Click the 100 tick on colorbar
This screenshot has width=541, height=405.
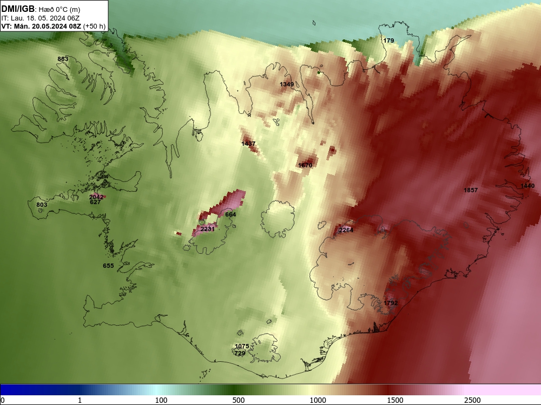coord(161,400)
